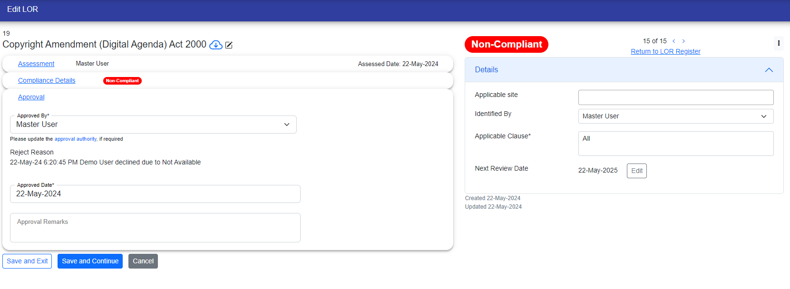This screenshot has height=289, width=790.
Task: Click the approval authority link
Action: pos(76,139)
